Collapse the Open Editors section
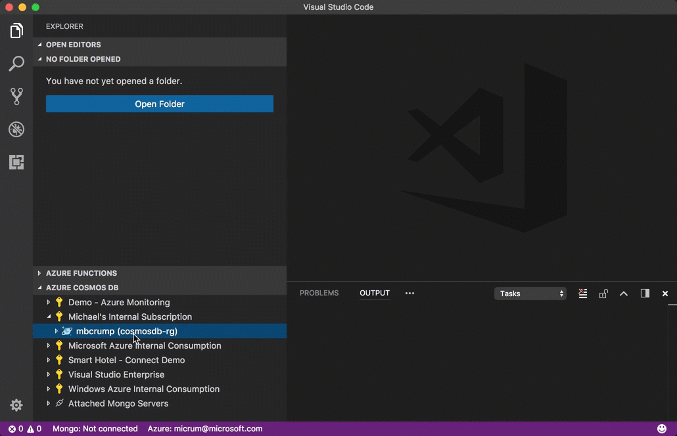The width and height of the screenshot is (677, 436). (x=39, y=45)
